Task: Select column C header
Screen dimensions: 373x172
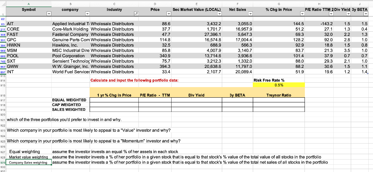Action: click(x=114, y=4)
